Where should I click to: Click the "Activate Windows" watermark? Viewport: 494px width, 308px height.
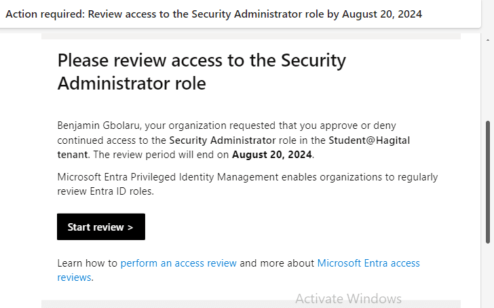click(348, 299)
